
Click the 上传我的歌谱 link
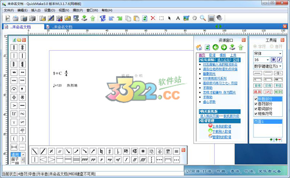coord(222,126)
